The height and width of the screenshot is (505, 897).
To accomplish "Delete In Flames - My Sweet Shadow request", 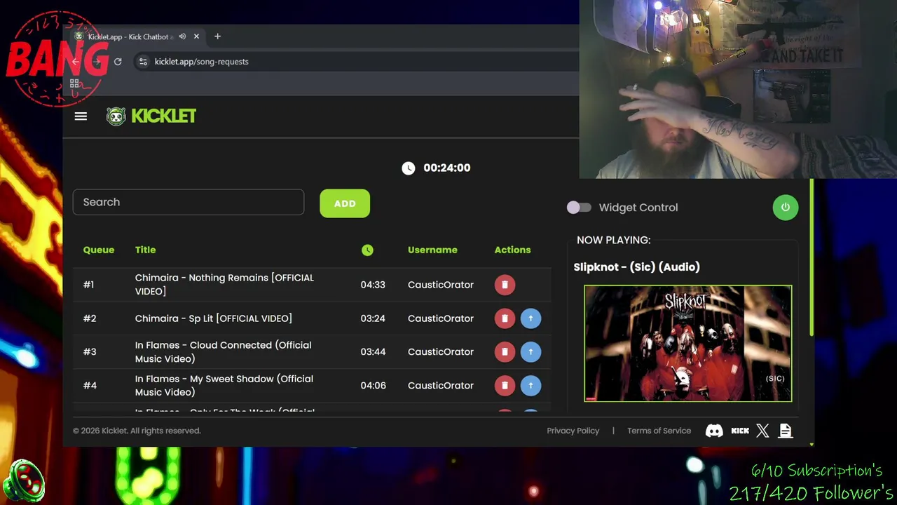I will 505,386.
